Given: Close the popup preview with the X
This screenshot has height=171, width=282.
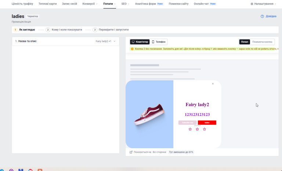Looking at the screenshot, I should point(213,84).
